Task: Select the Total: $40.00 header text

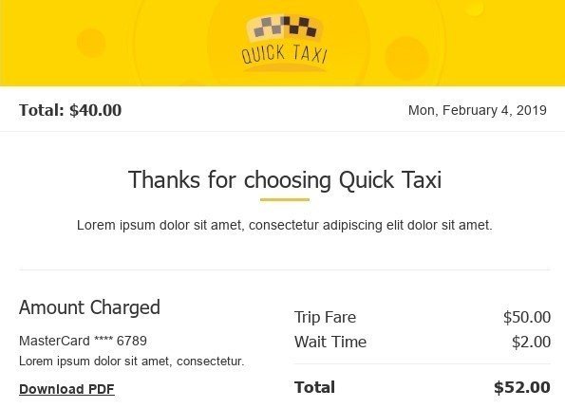Action: tap(70, 110)
